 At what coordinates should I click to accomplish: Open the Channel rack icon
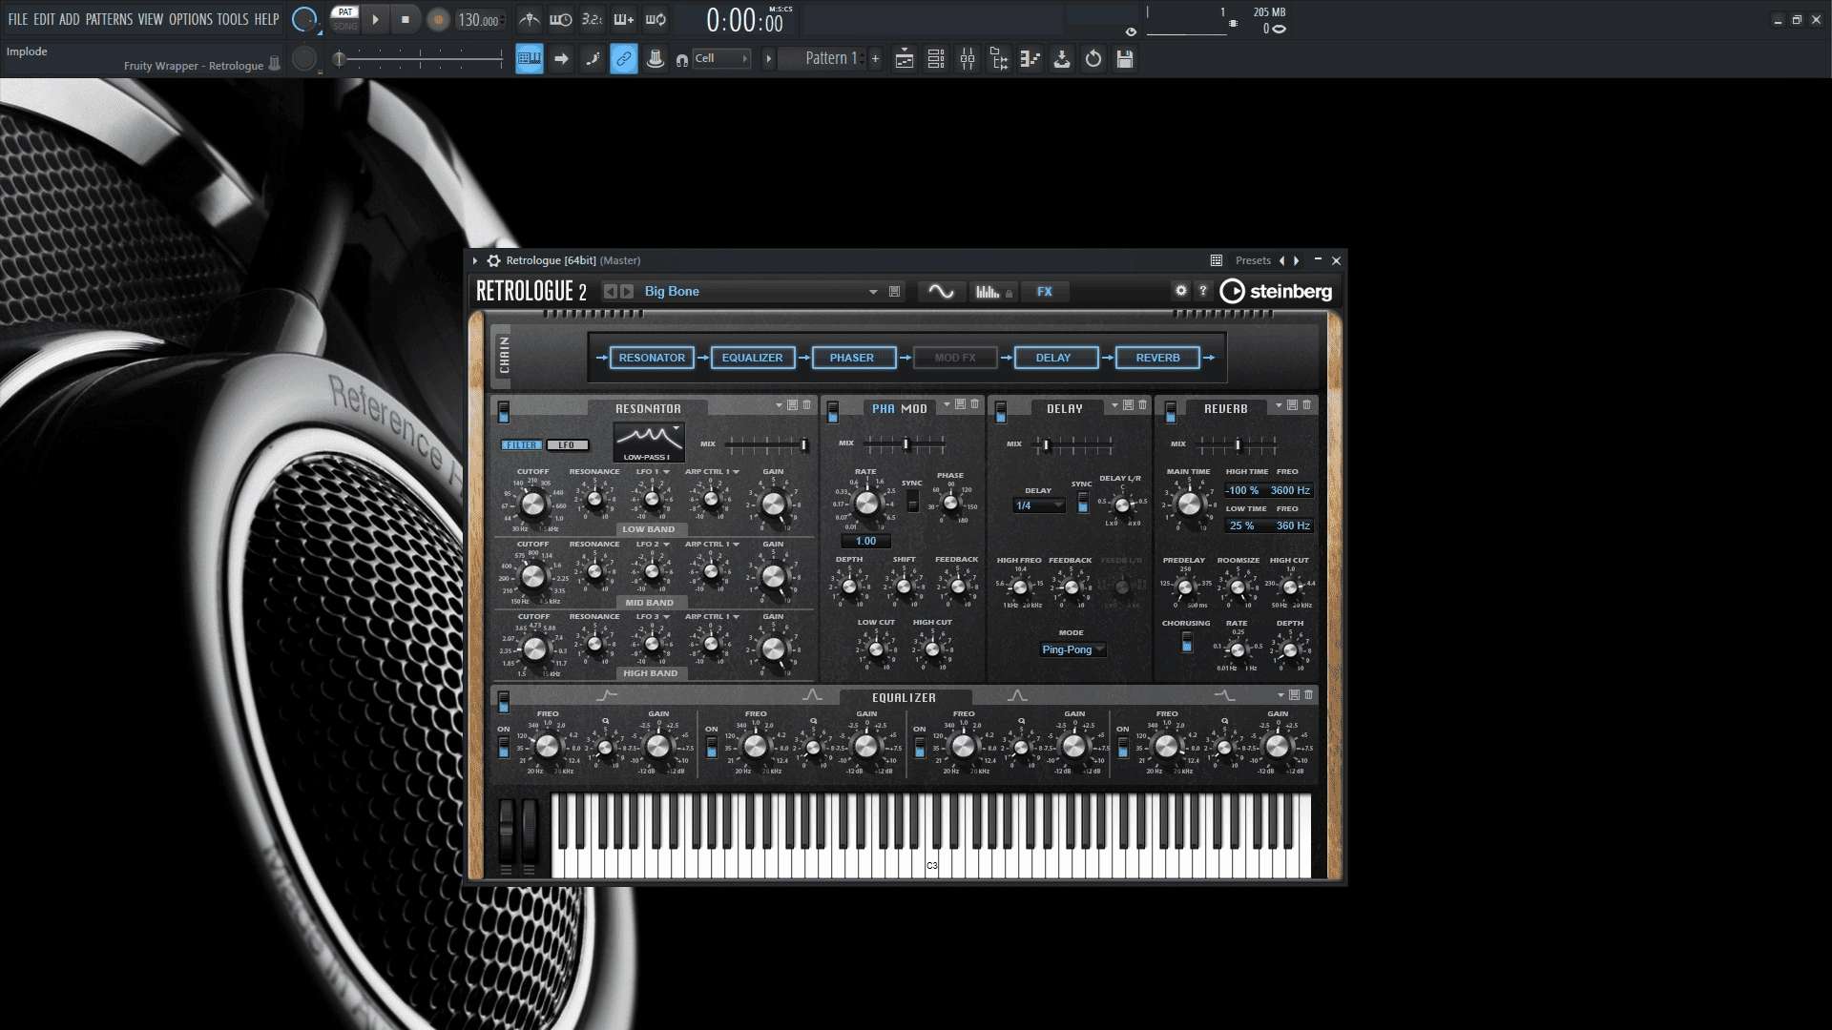pos(936,59)
